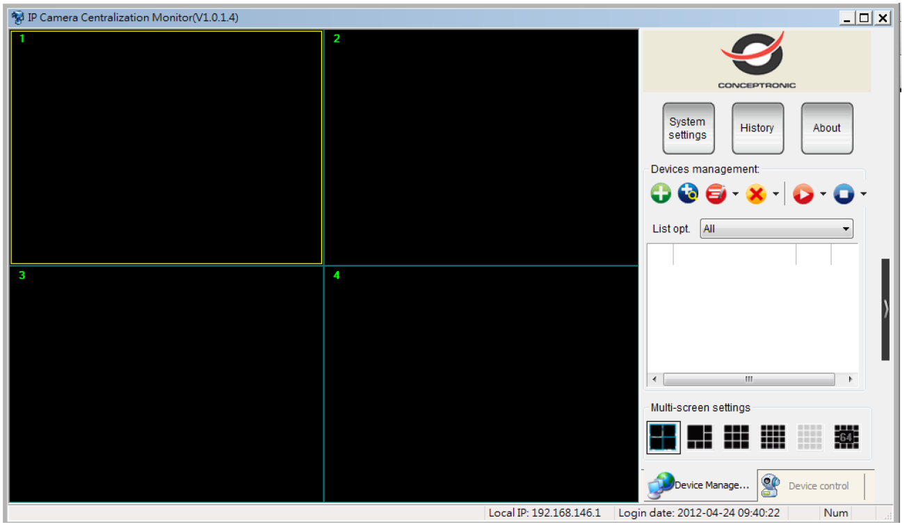
Task: Click the device list scroll-right arrow
Action: [x=849, y=380]
